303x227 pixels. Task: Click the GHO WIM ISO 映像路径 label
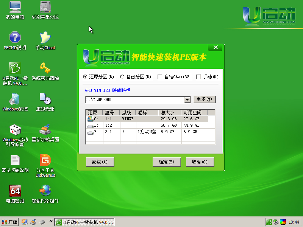tap(108, 90)
